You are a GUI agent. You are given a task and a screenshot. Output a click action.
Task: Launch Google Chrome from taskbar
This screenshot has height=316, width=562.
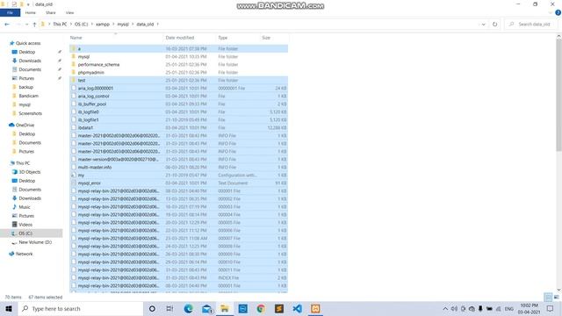click(261, 308)
